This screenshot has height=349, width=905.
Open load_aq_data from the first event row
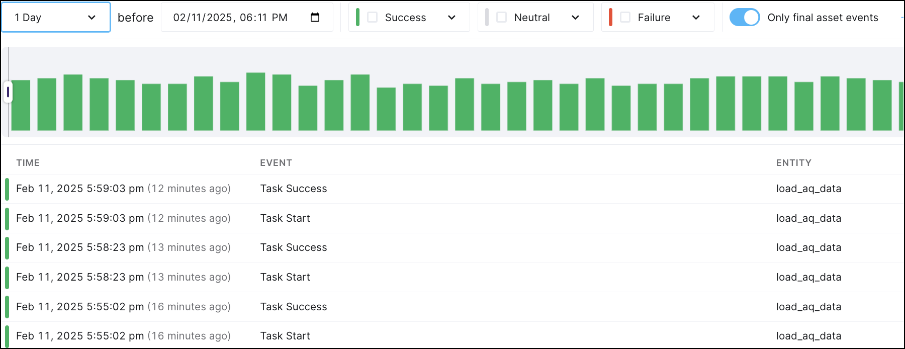[x=808, y=188]
